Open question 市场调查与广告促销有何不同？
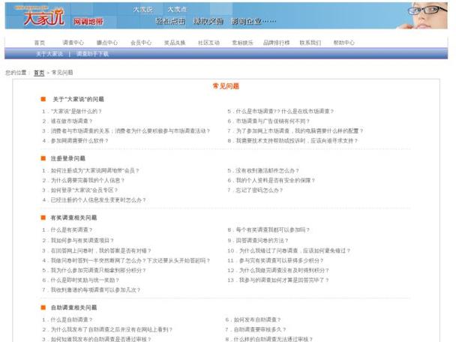Screen dimensions: 456x342 pyautogui.click(x=273, y=121)
